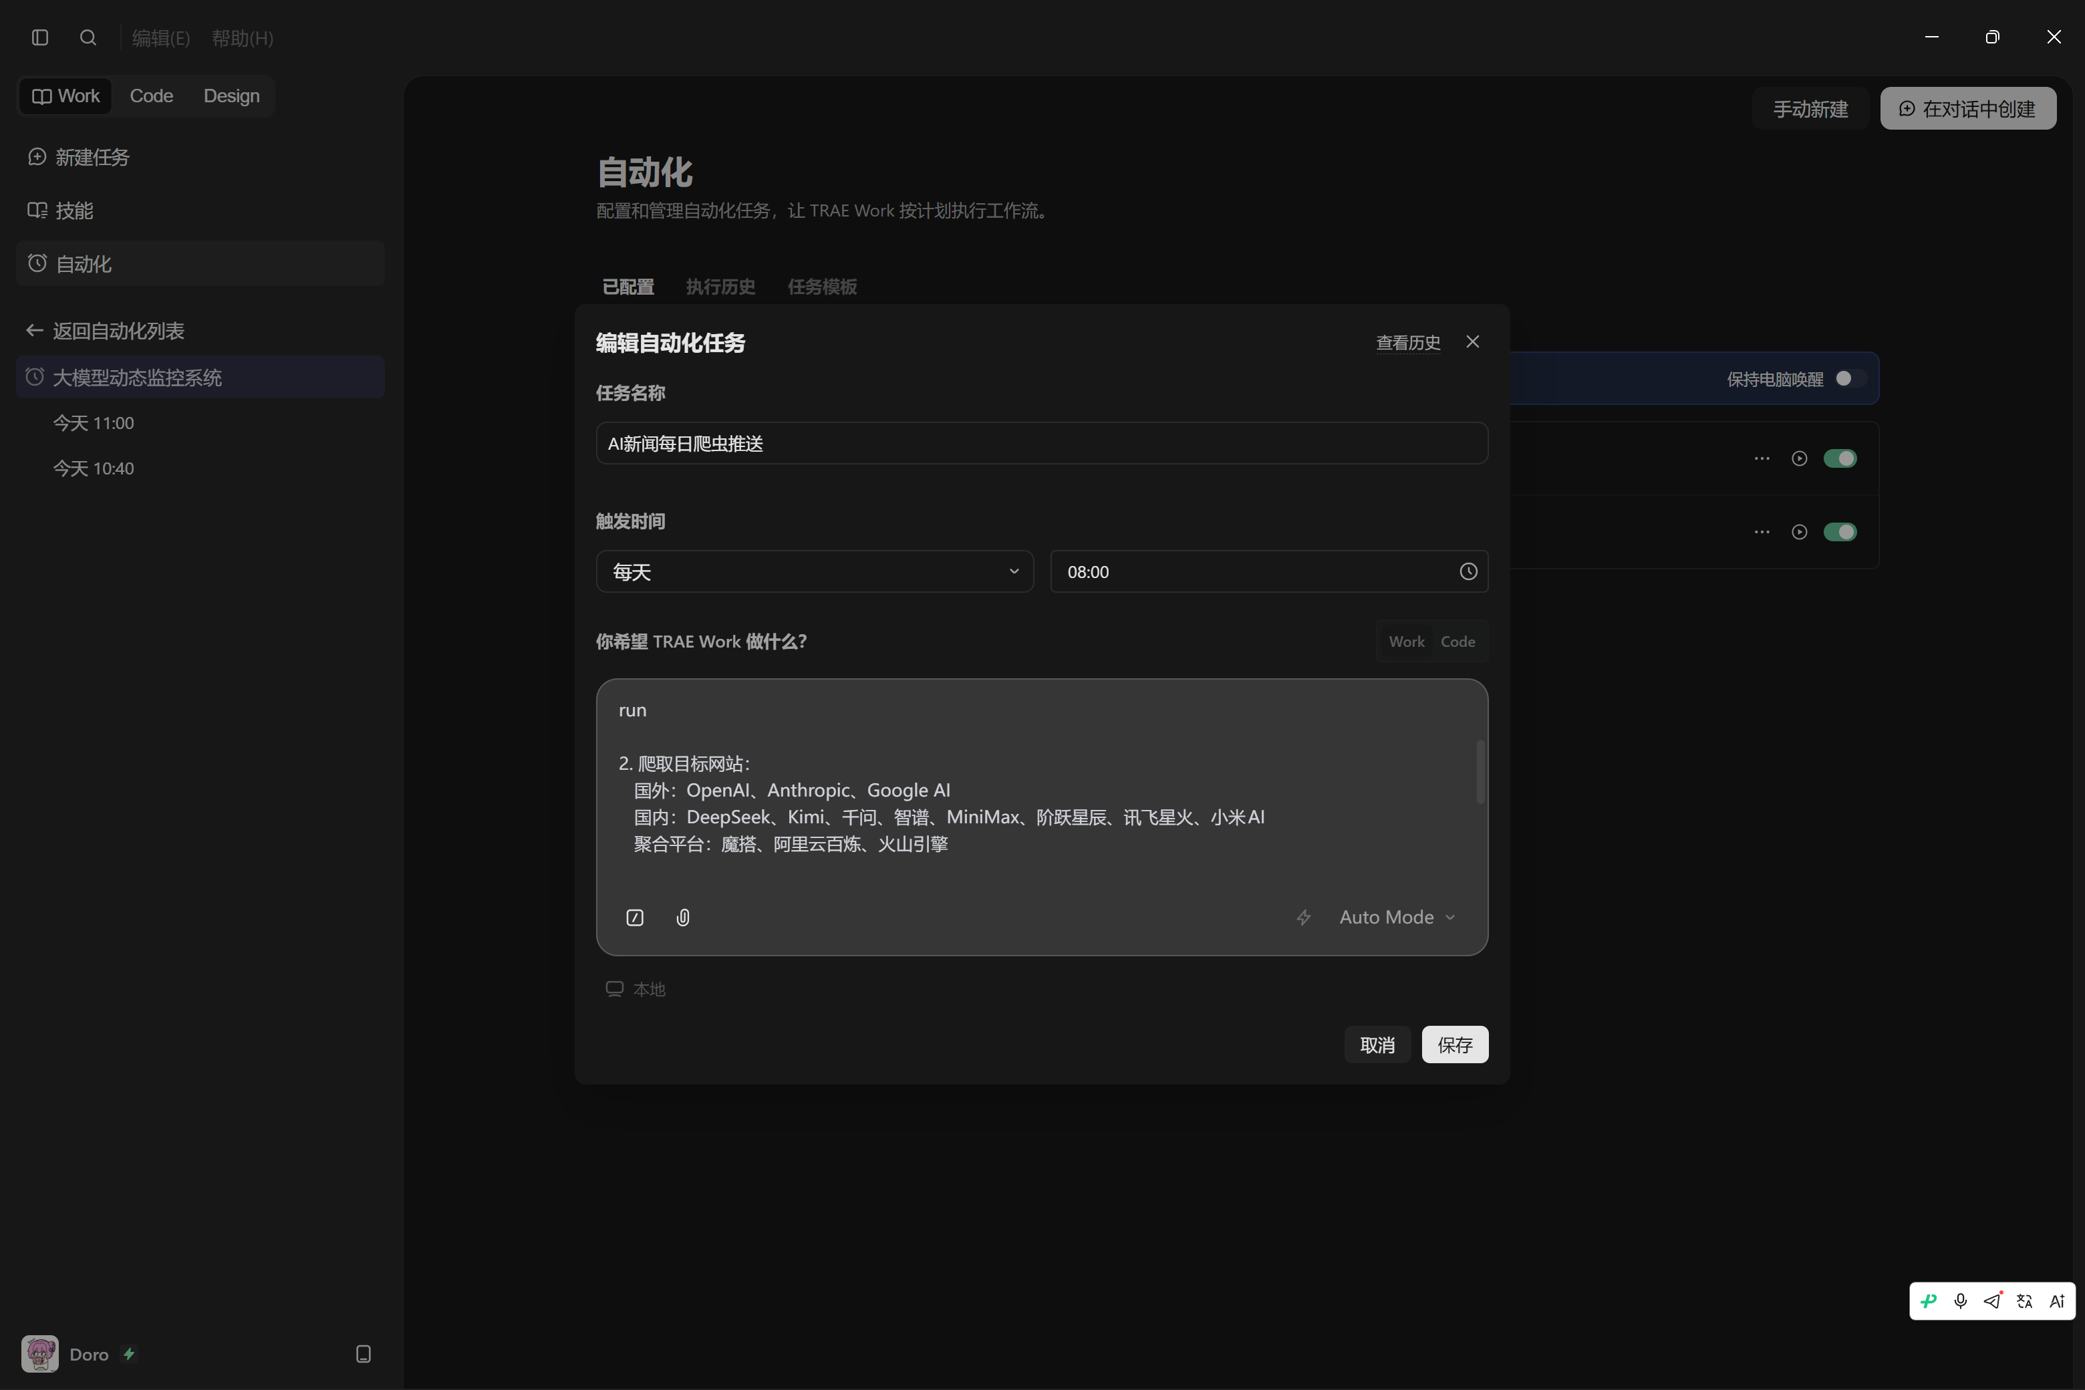Viewport: 2085px width, 1390px height.
Task: Click the microphone icon in the floating toolbar
Action: [x=1960, y=1301]
